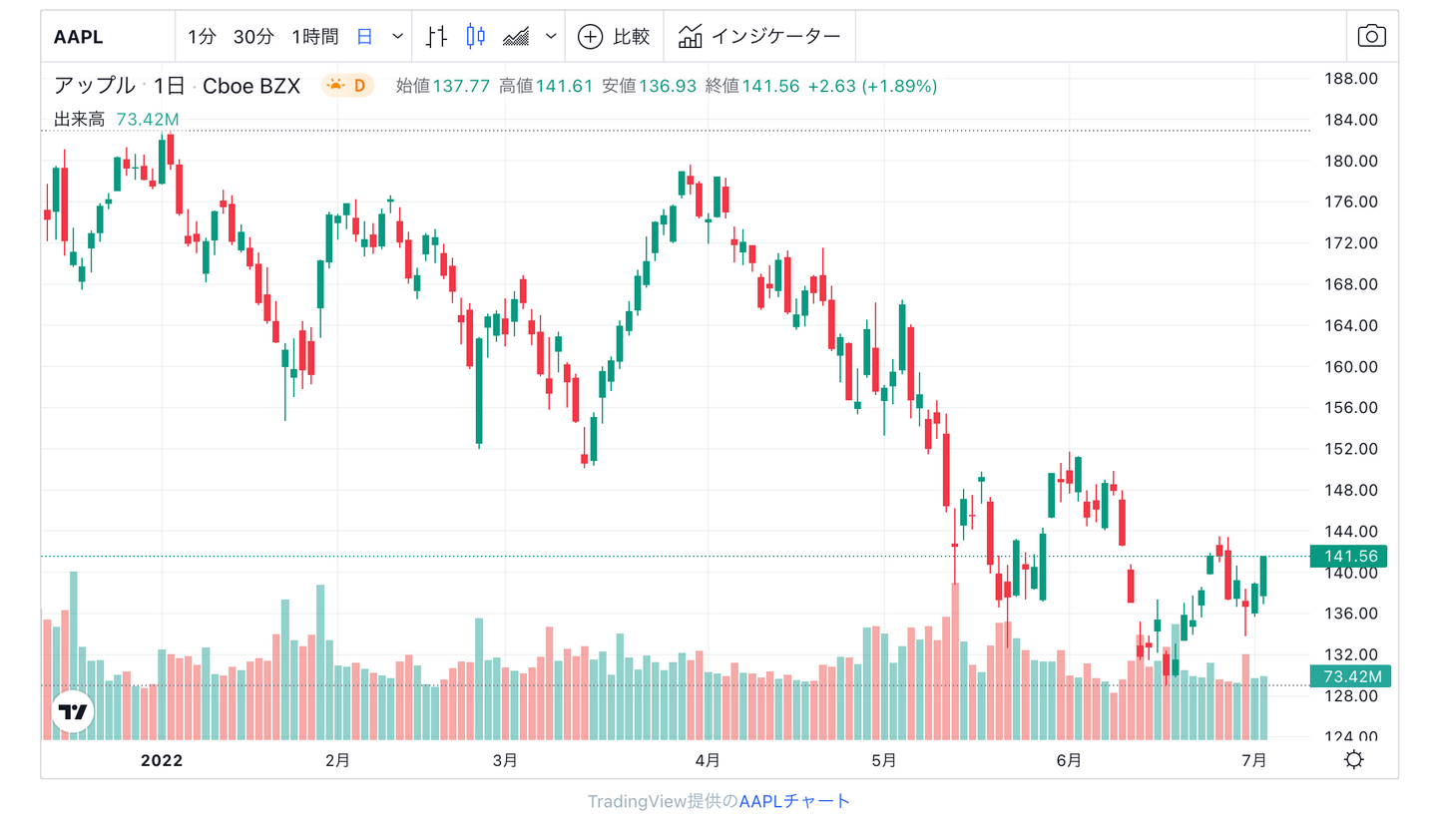Image resolution: width=1442 pixels, height=830 pixels.
Task: Click the 2022 label on the time axis
Action: pos(162,759)
